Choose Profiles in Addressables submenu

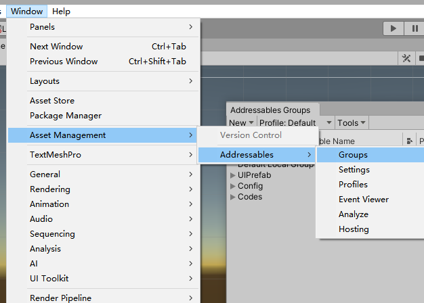pyautogui.click(x=370, y=185)
